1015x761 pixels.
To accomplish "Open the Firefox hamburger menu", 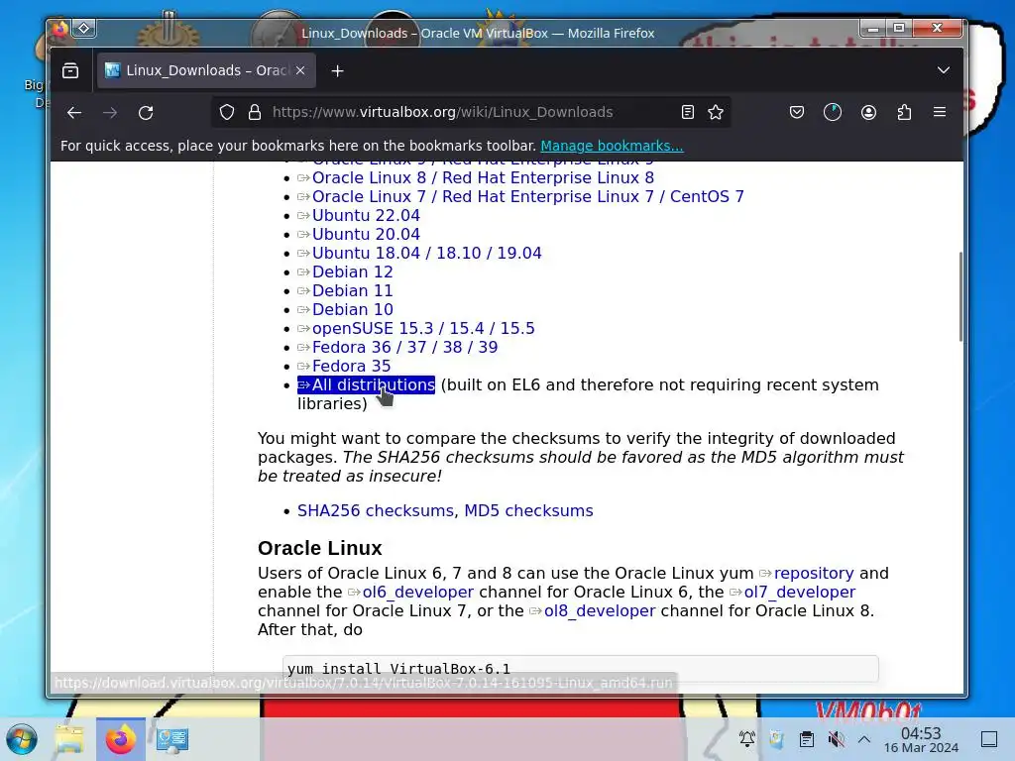I will (940, 113).
